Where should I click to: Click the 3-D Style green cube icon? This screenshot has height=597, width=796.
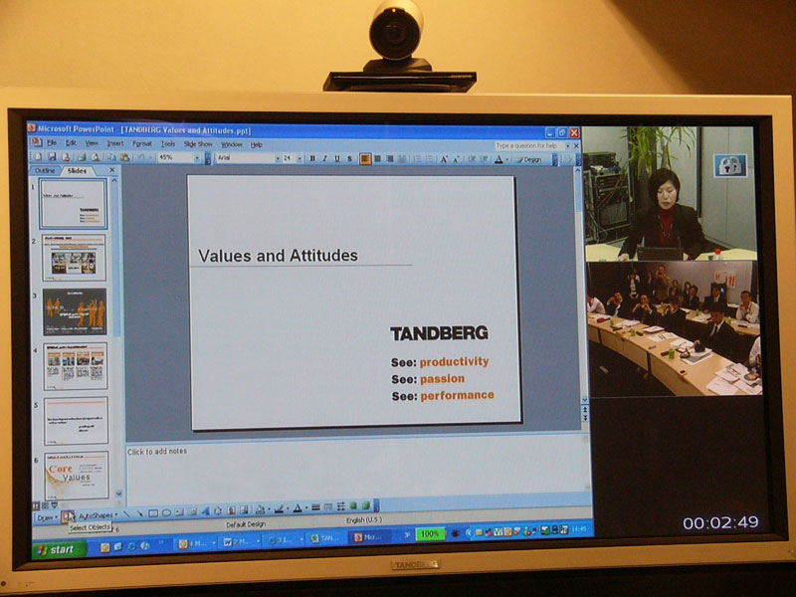click(x=366, y=505)
